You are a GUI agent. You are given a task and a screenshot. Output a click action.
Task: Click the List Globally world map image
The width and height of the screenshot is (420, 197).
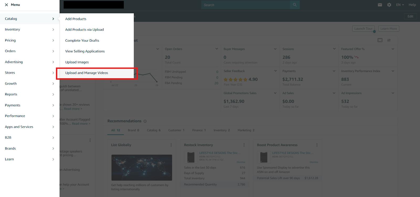(x=142, y=167)
